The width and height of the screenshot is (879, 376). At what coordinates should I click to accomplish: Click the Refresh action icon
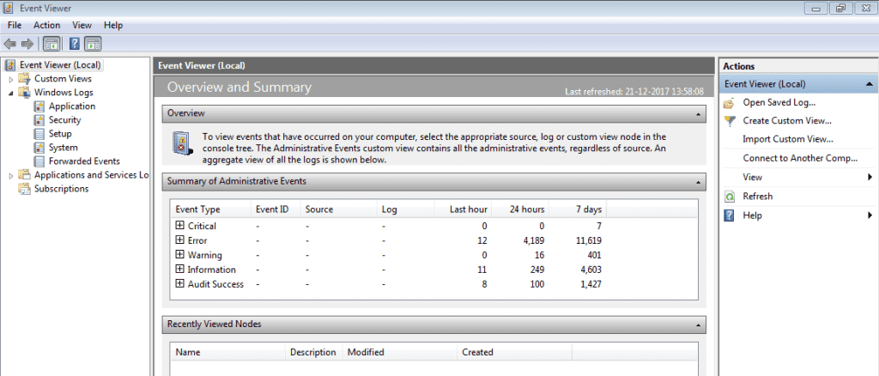tap(729, 197)
